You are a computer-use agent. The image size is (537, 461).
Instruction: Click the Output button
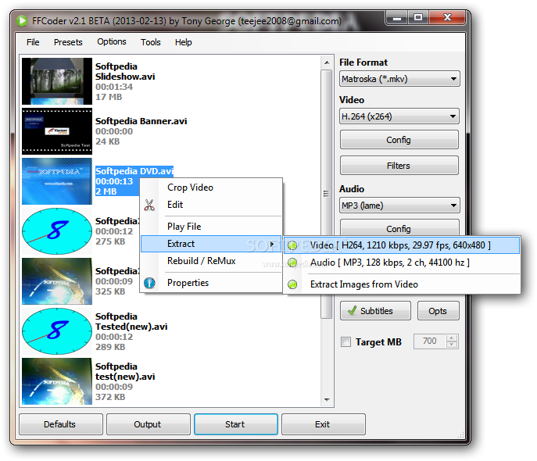pos(148,424)
